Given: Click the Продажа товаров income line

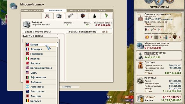Looking at the screenshot, I should [x=163, y=65].
